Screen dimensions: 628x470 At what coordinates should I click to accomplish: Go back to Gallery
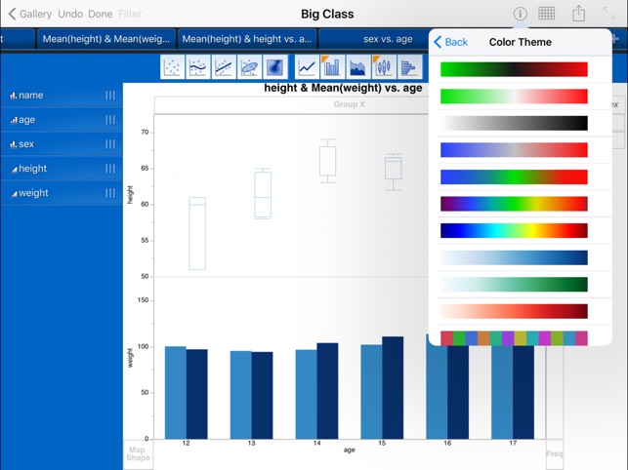pos(30,14)
